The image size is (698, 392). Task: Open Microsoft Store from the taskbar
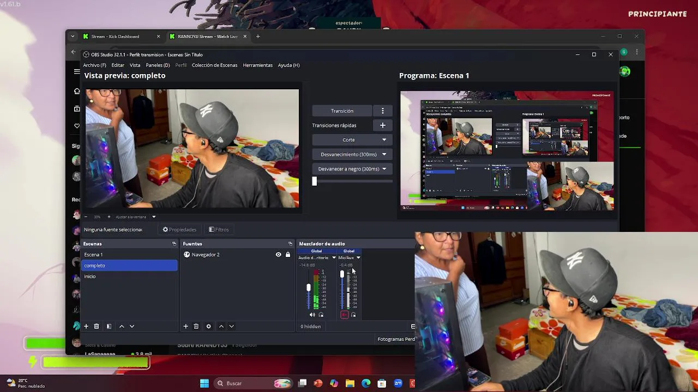382,383
